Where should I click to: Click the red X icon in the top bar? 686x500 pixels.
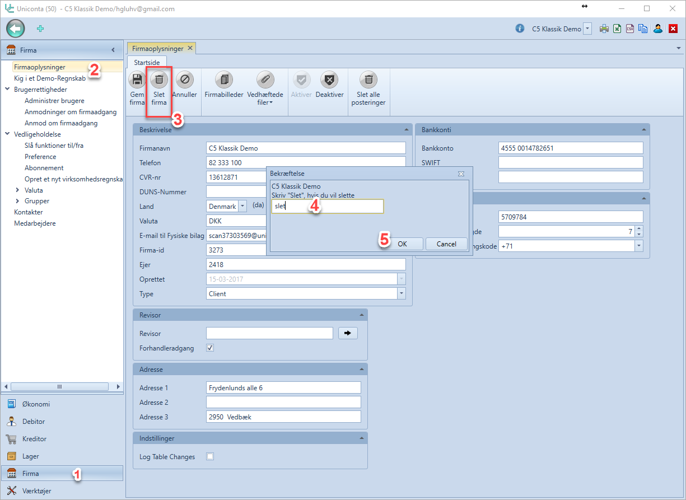click(x=673, y=29)
